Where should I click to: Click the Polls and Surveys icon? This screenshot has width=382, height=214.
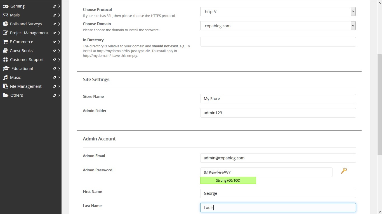coord(5,24)
